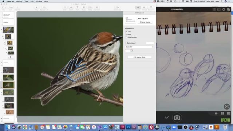Click the Spotlight search icon in menu bar
This screenshot has height=131, width=233.
click(222, 1)
